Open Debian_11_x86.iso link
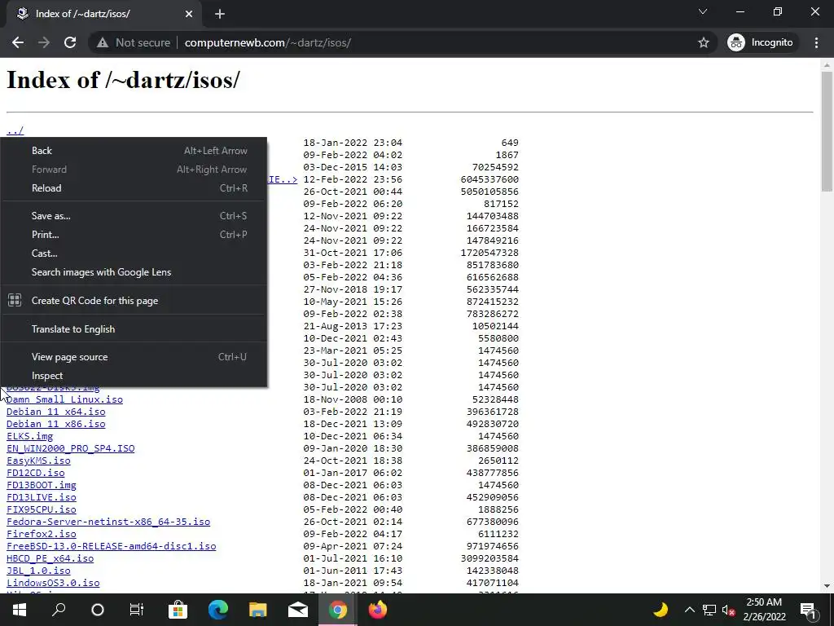The image size is (834, 626). coord(56,424)
